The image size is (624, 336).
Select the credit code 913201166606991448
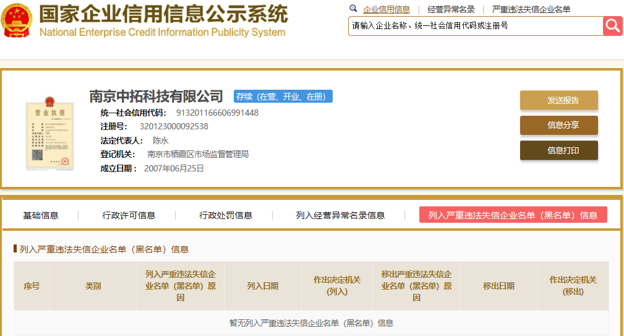(217, 113)
